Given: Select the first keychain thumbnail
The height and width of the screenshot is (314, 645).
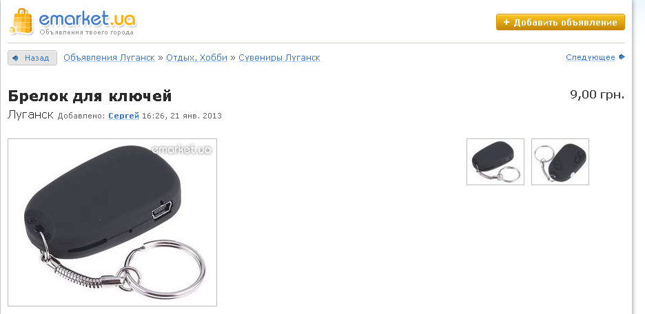Looking at the screenshot, I should pyautogui.click(x=495, y=162).
